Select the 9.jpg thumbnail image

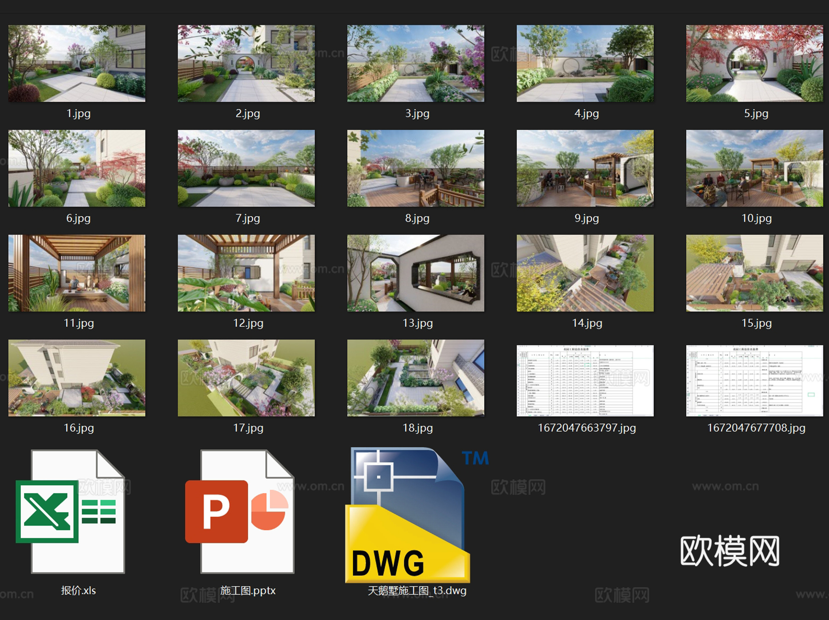pos(585,168)
